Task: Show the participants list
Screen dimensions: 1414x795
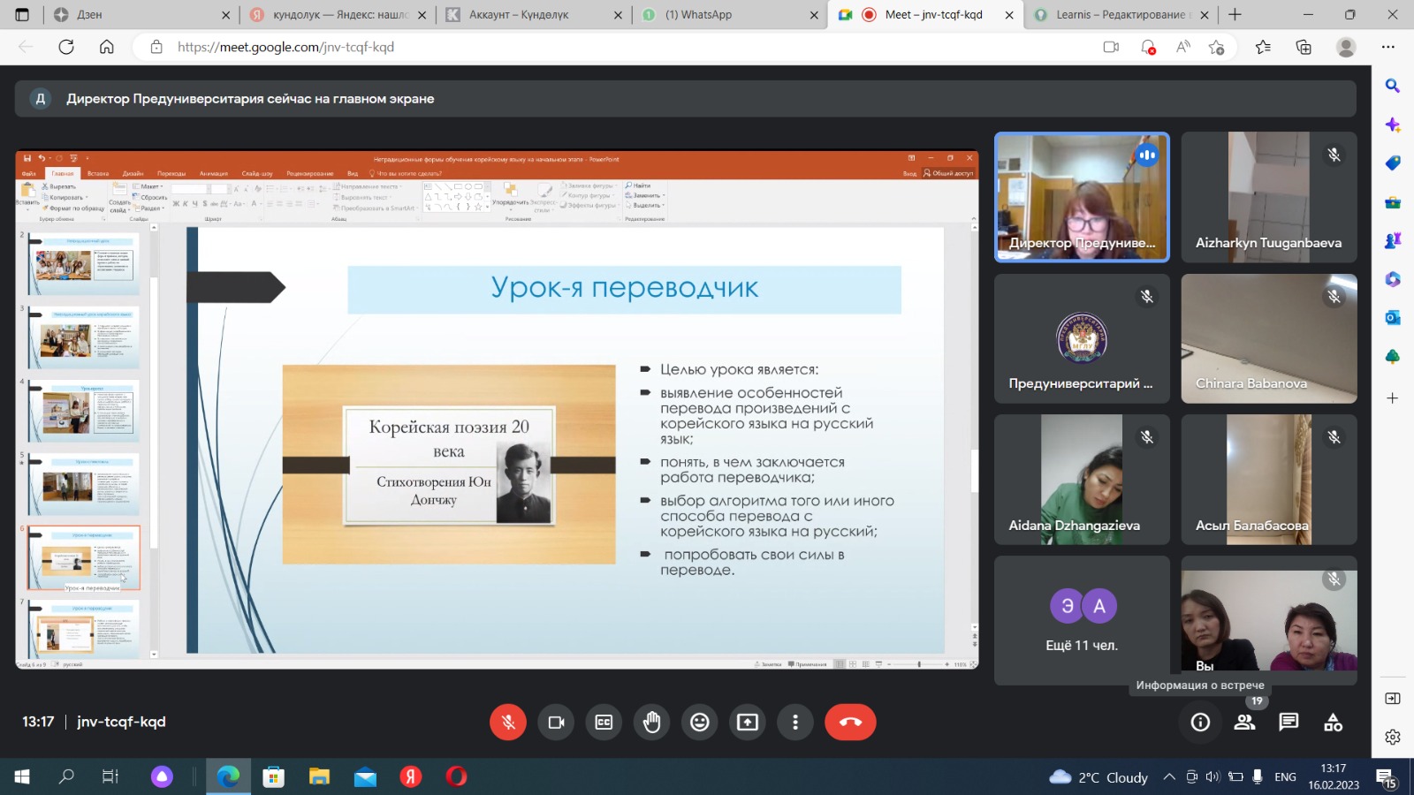Action: (x=1244, y=723)
